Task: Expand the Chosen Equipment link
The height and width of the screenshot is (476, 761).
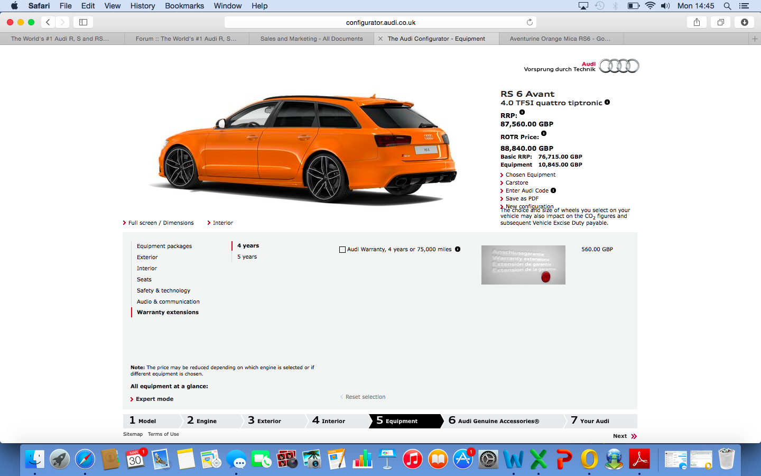Action: tap(530, 175)
